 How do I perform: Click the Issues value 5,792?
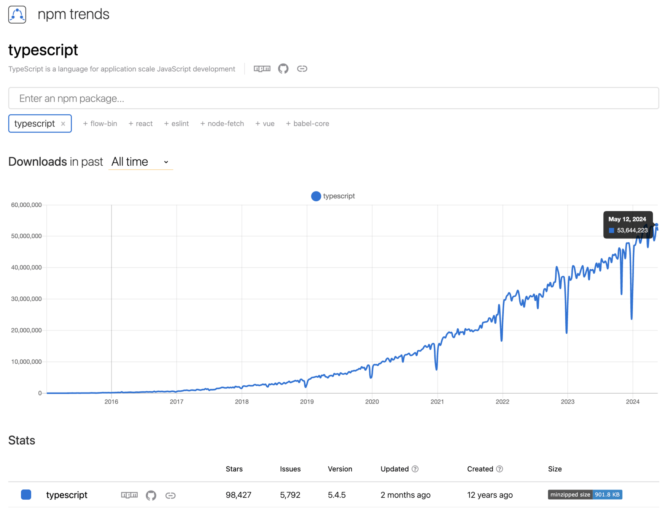click(x=290, y=495)
